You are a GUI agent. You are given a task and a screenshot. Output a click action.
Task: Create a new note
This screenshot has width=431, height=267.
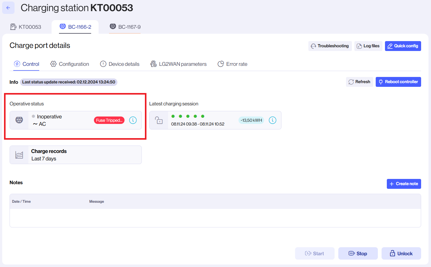(x=404, y=184)
